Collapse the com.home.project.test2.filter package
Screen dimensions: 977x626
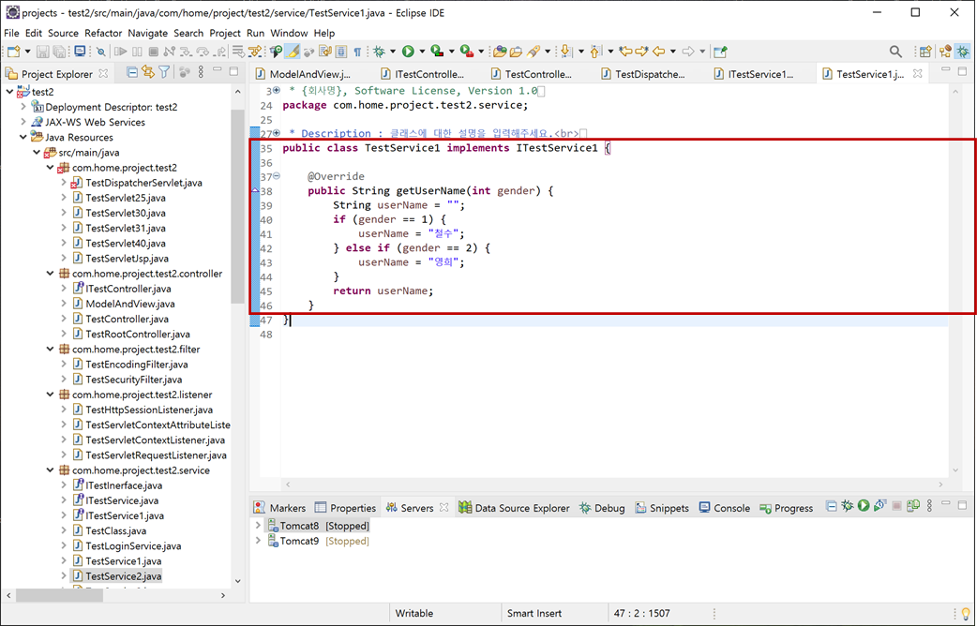point(51,349)
